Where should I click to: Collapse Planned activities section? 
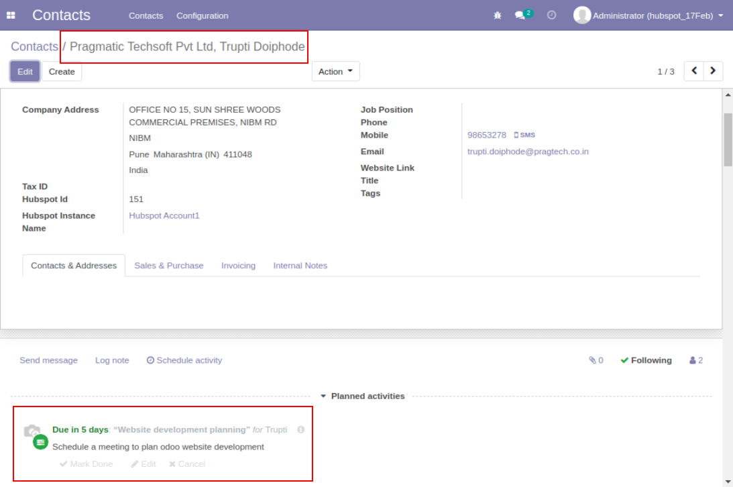[363, 396]
